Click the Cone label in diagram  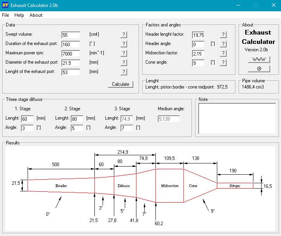[193, 186]
